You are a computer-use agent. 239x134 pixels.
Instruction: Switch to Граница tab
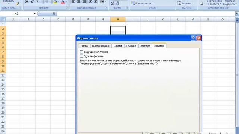point(131,46)
